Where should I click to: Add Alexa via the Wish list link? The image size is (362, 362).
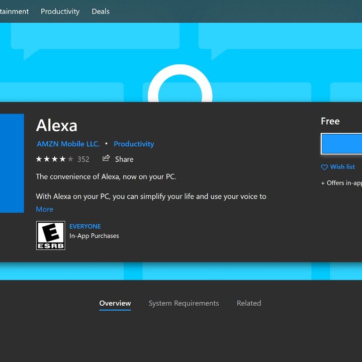point(342,167)
